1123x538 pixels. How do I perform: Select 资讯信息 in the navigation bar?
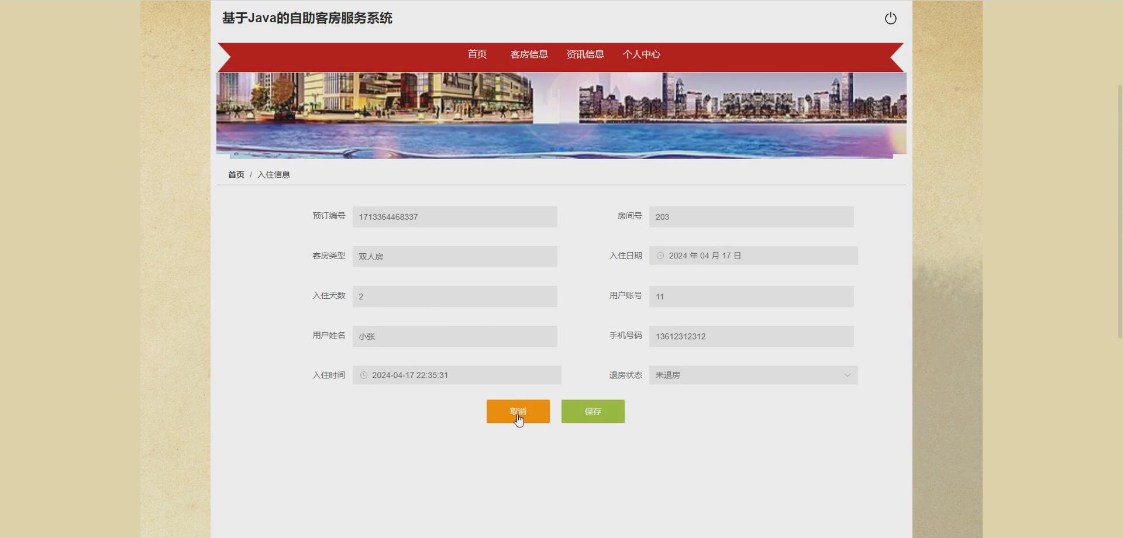click(585, 54)
